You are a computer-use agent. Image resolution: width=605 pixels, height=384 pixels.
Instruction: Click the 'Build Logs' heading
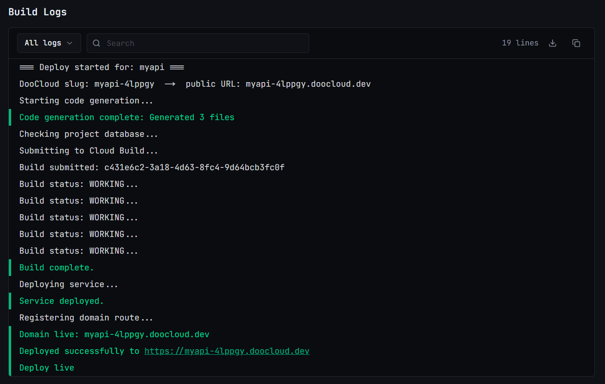[38, 12]
